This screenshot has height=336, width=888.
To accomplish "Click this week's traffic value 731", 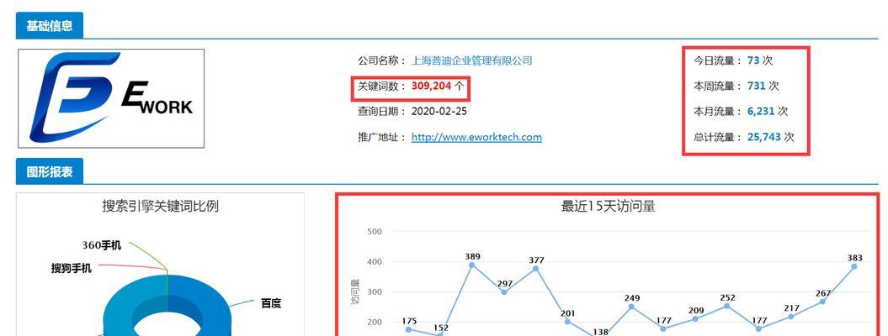I will pos(757,86).
